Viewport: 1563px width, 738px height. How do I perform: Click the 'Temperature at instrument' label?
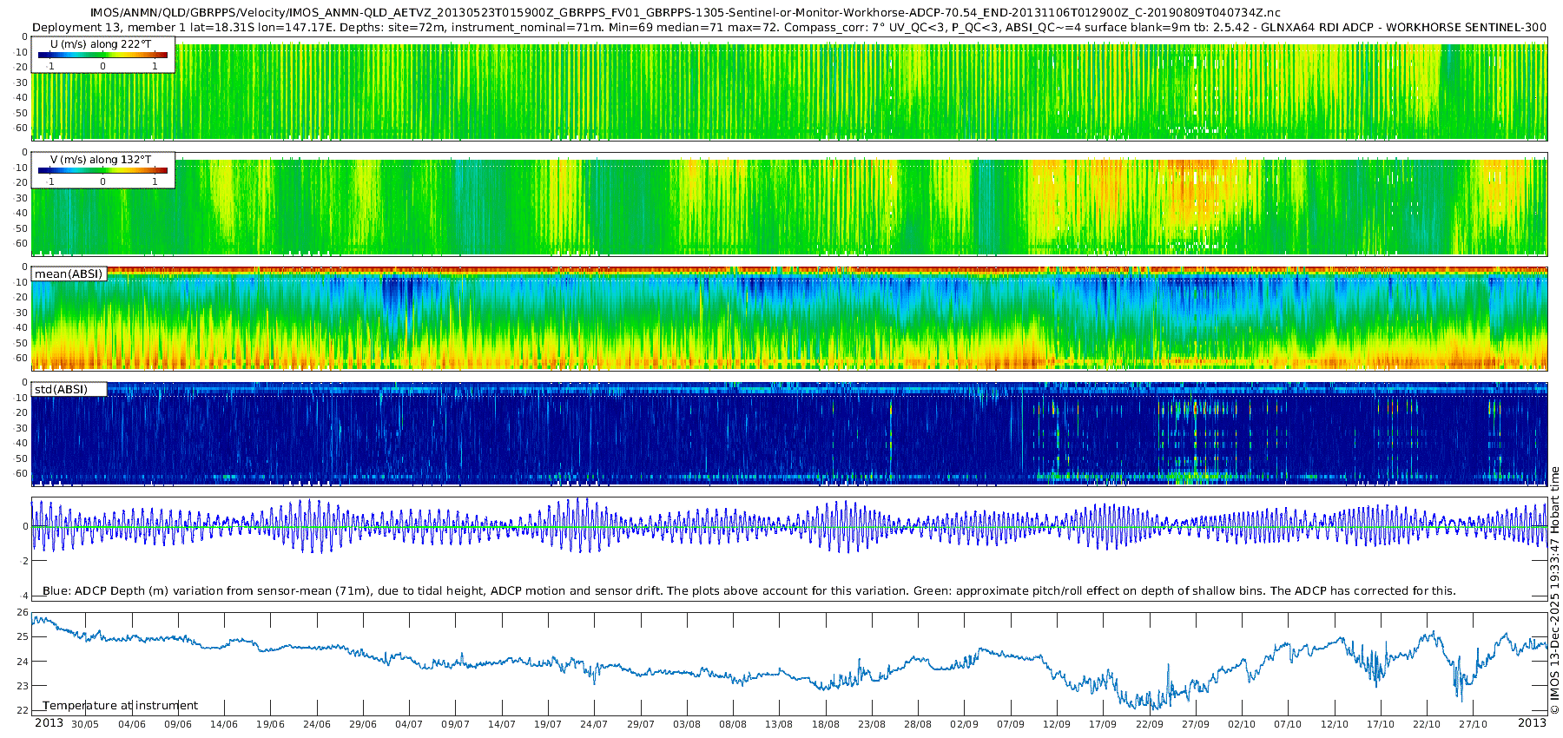[120, 705]
